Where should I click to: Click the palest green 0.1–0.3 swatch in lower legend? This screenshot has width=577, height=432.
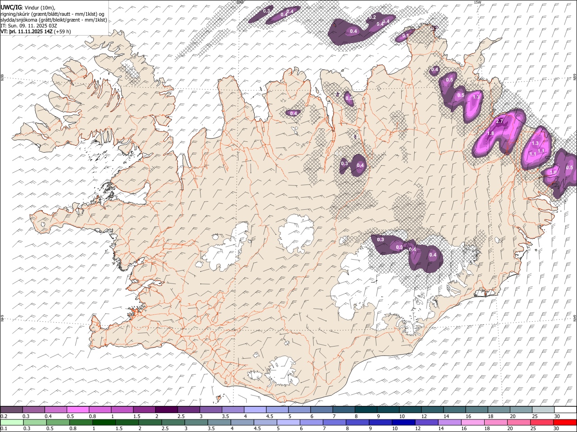[11, 422]
